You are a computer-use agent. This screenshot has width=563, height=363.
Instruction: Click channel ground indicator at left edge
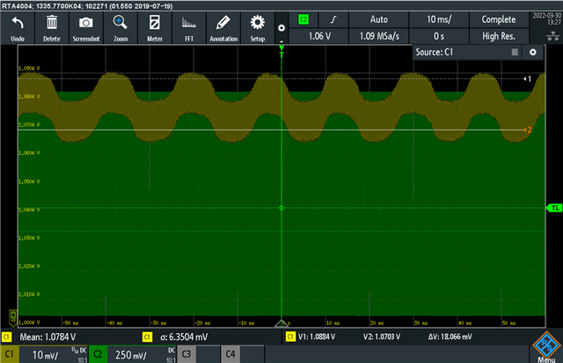[13, 318]
